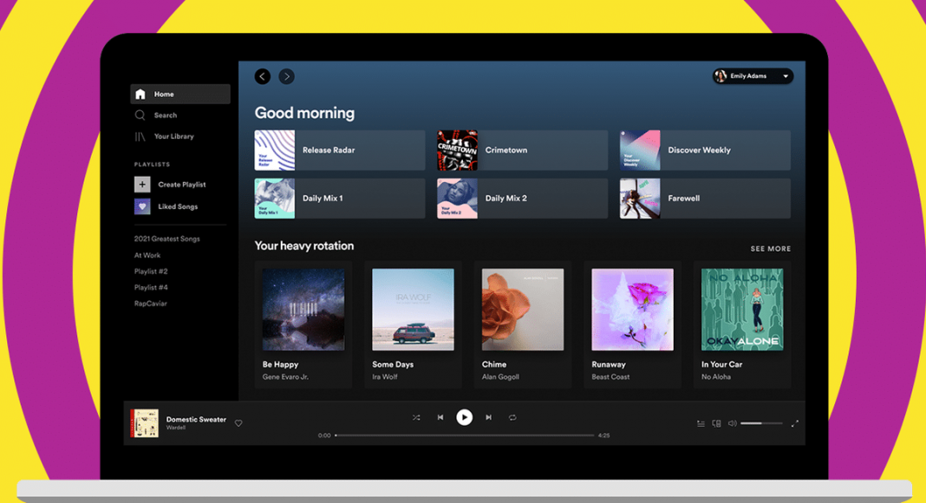Click the Runaway title text
This screenshot has height=503, width=926.
click(609, 364)
